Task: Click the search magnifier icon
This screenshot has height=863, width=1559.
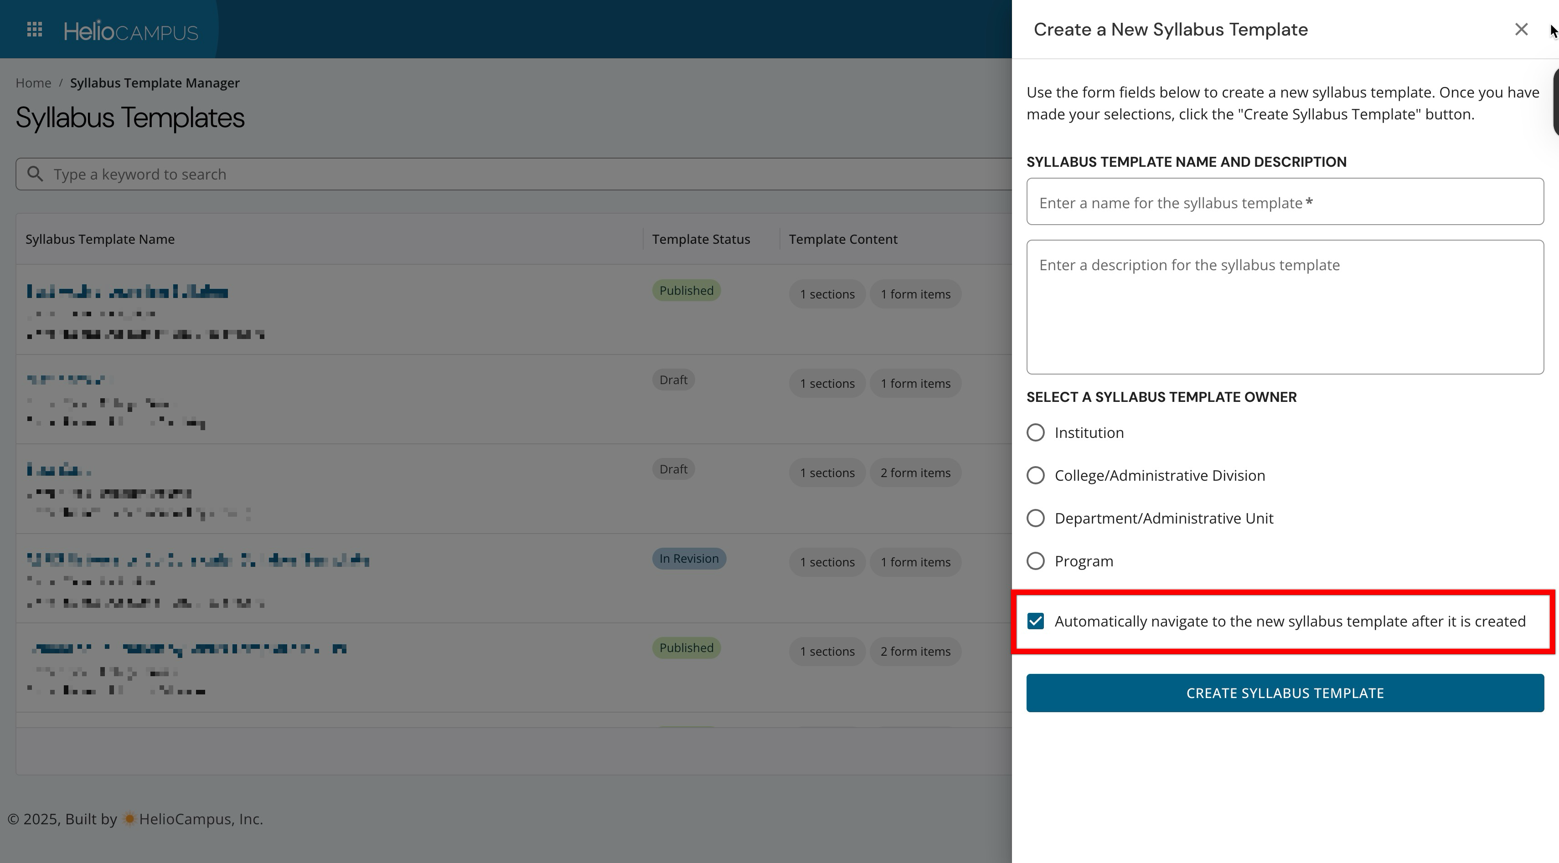Action: coord(36,174)
